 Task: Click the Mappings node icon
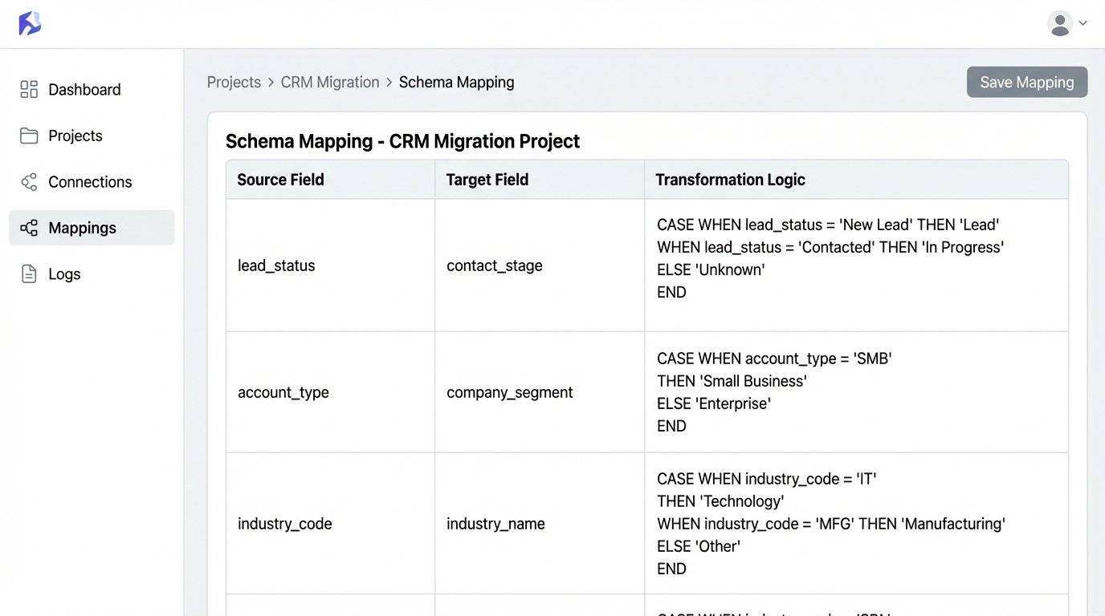29,228
